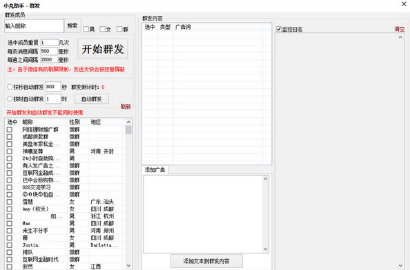Viewport: 410px width, 270px height.
Task: Check the box for Max
Action: (x=10, y=224)
